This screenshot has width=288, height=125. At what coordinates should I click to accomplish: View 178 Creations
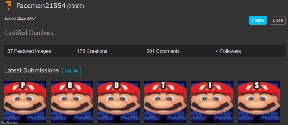coord(92,51)
